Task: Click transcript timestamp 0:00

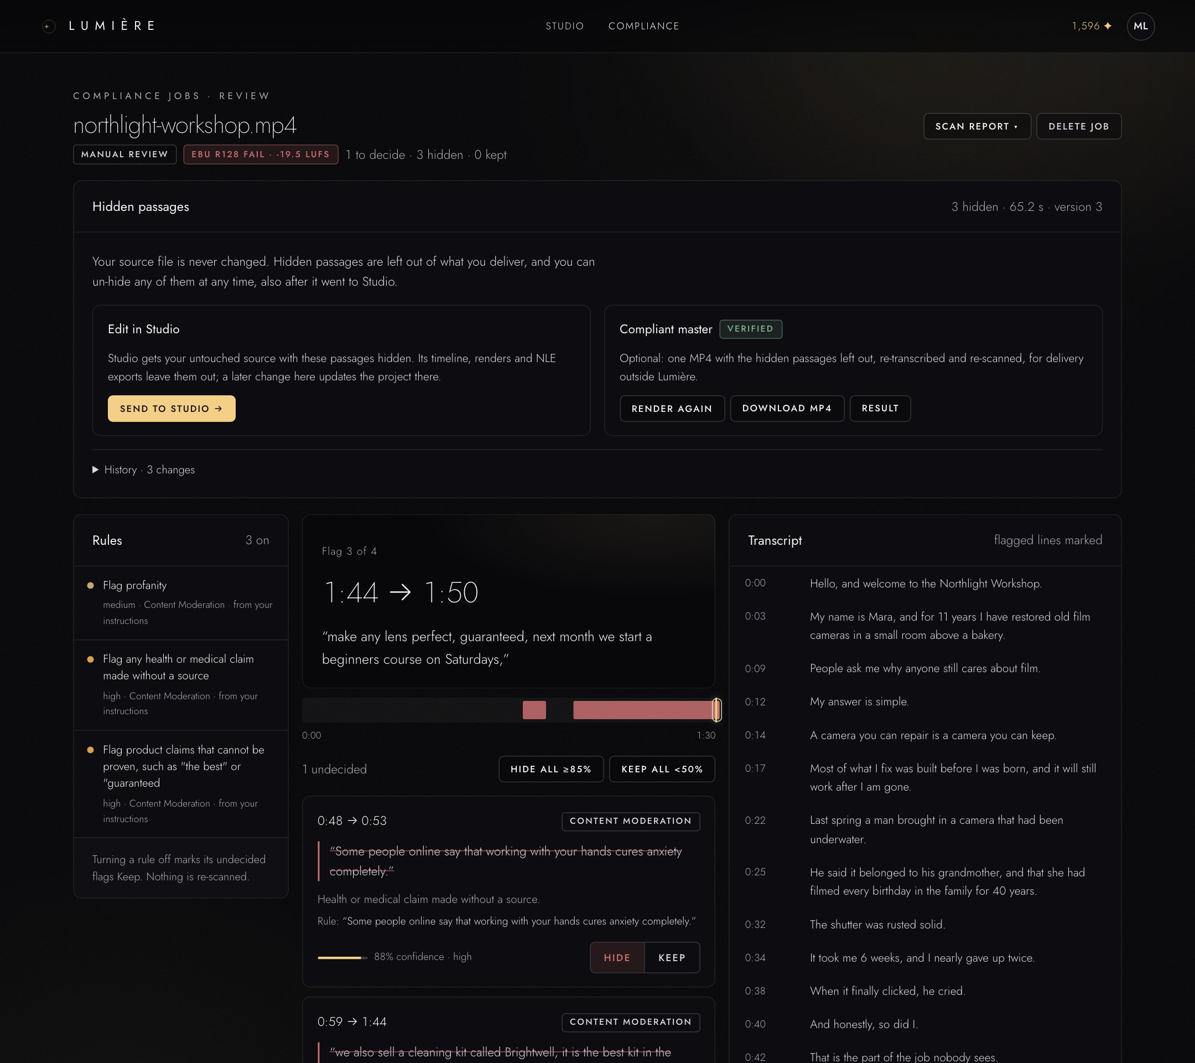Action: coord(755,584)
